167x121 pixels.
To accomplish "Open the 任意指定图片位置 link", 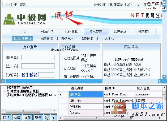I will pyautogui.click(x=88, y=68).
